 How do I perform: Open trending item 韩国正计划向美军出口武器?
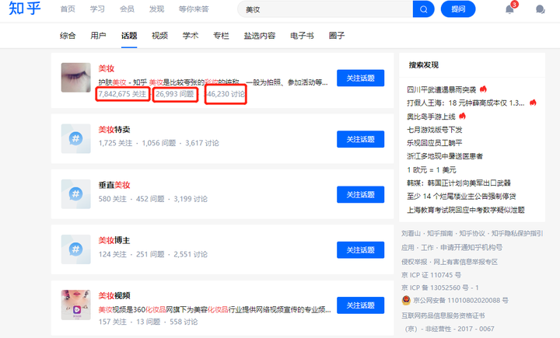click(459, 183)
